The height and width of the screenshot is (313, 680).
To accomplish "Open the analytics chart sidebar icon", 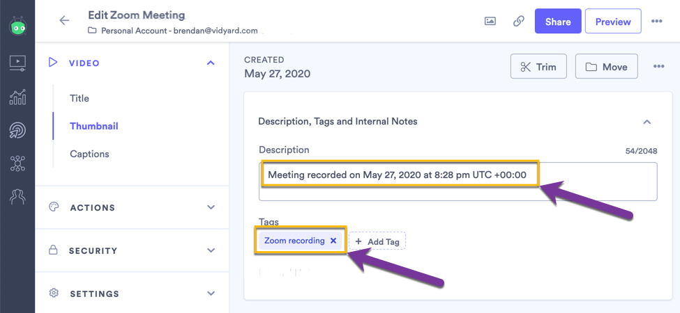I will pos(17,97).
